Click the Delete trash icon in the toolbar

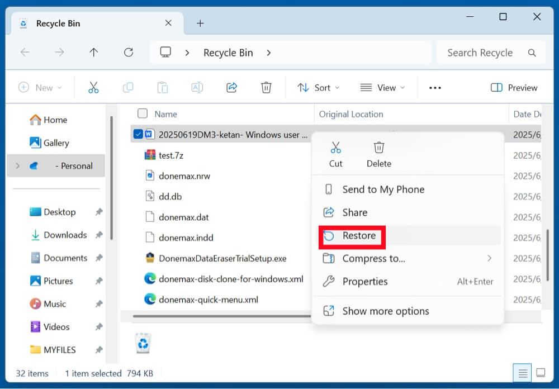266,87
